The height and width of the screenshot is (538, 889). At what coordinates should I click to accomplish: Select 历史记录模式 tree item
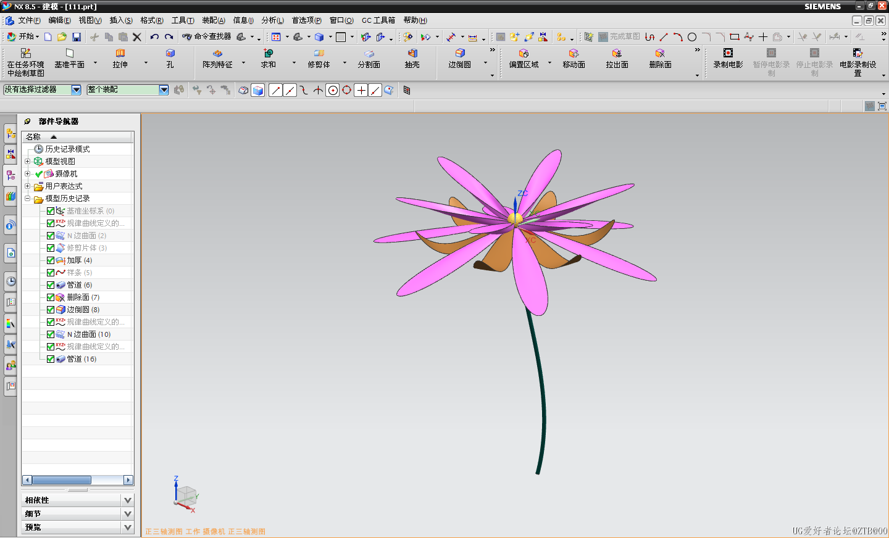tap(67, 149)
